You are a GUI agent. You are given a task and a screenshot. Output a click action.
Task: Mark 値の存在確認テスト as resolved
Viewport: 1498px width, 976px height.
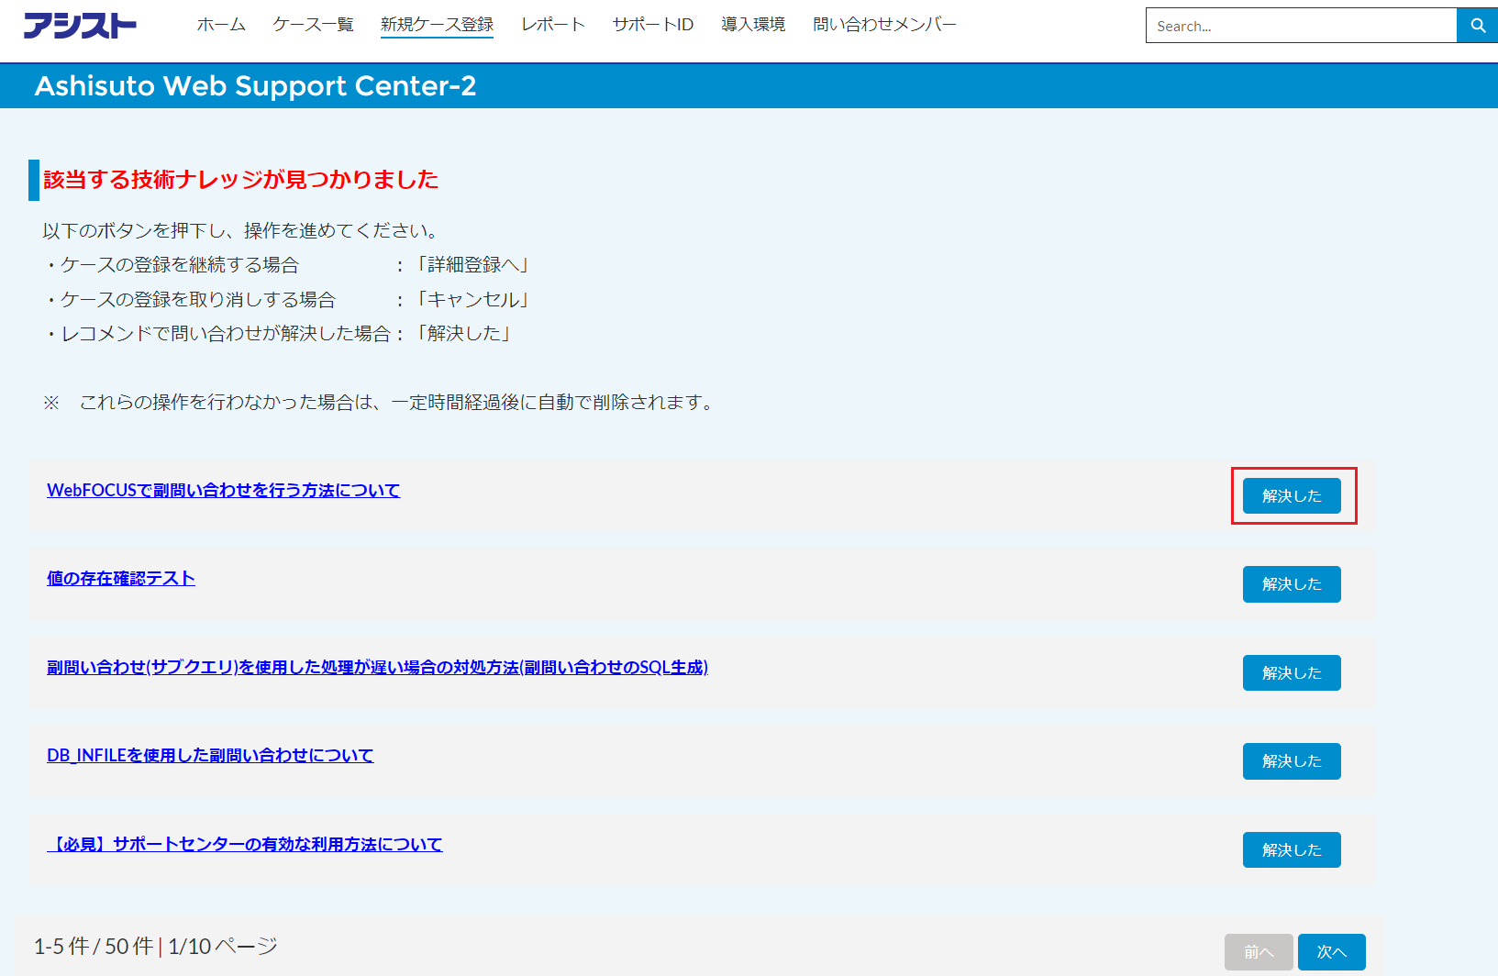[x=1291, y=583]
